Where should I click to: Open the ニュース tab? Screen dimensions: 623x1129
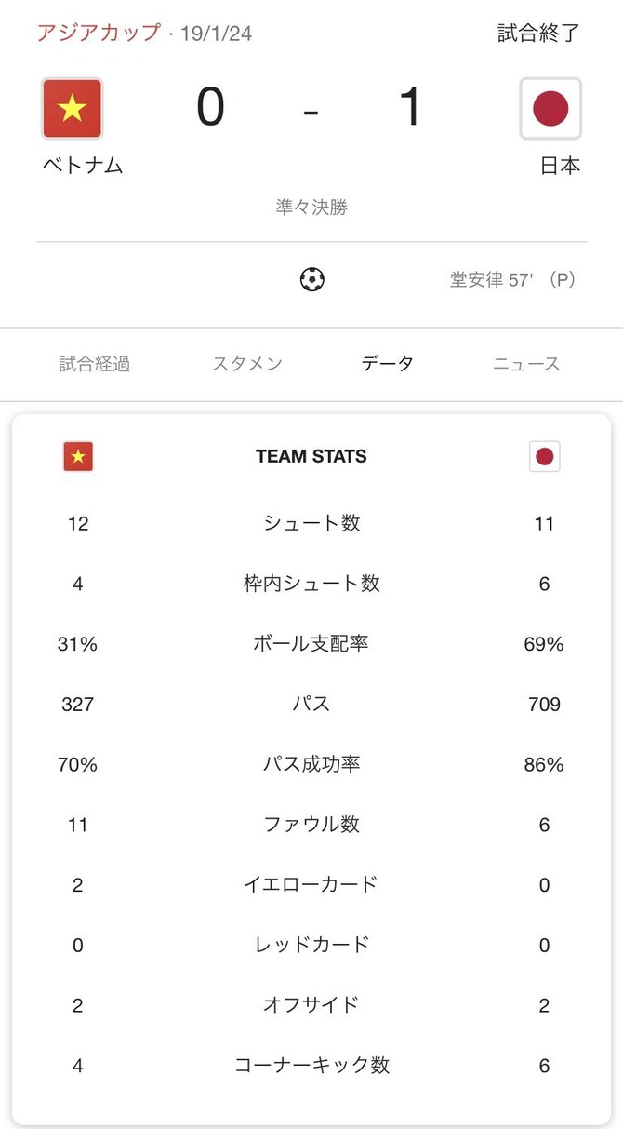[526, 364]
